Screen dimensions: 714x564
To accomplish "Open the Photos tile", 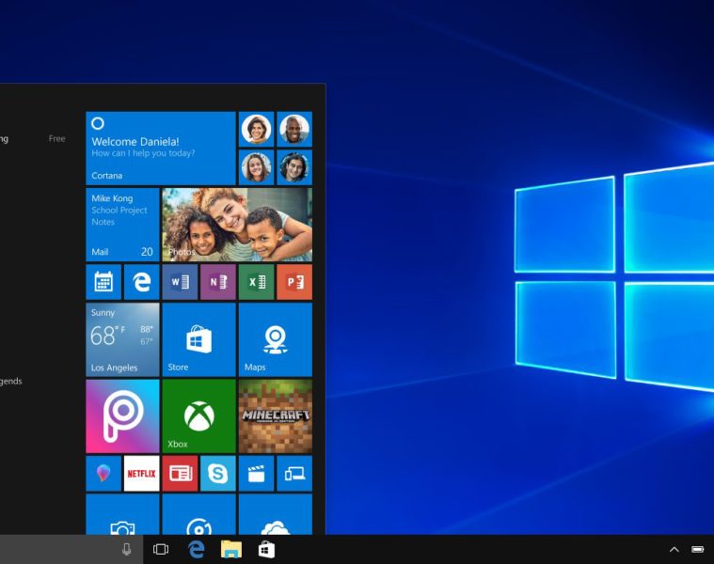I will (x=236, y=224).
